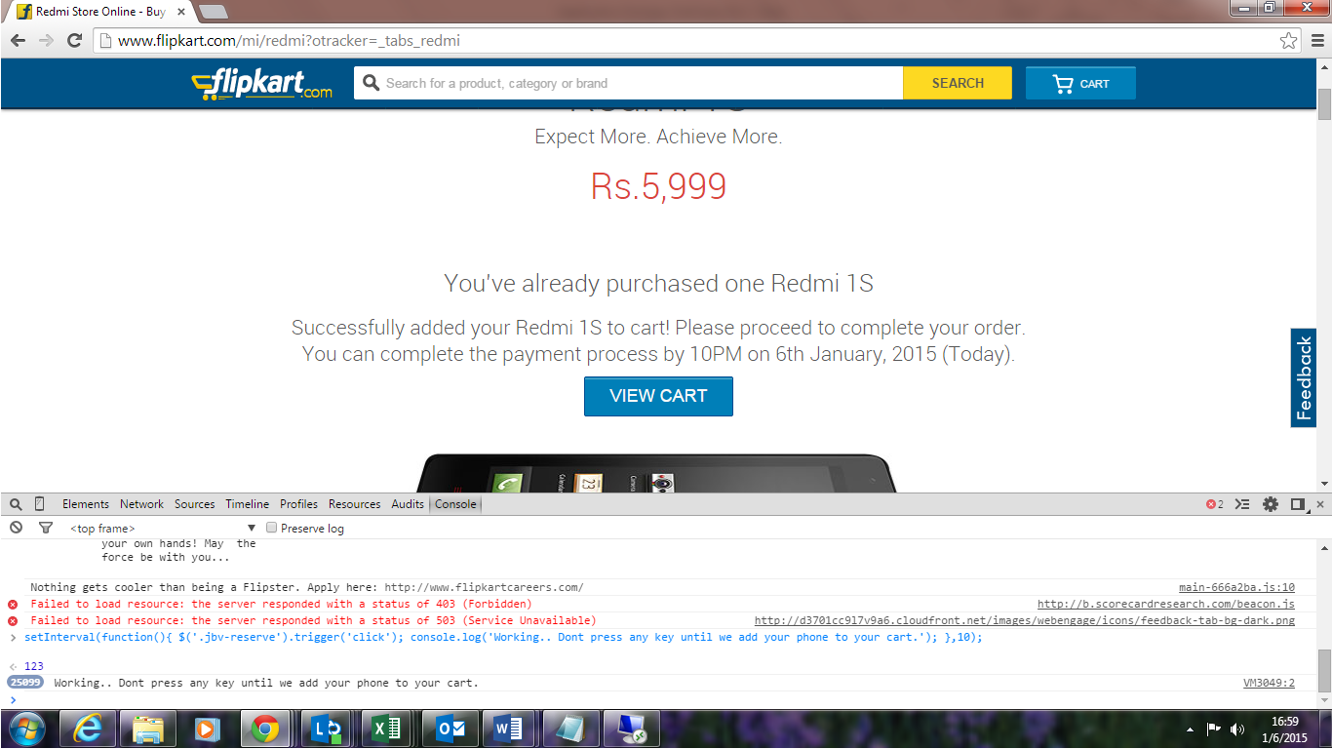Click the browser forward arrow
Viewport: 1332px width, 749px height.
(x=46, y=41)
